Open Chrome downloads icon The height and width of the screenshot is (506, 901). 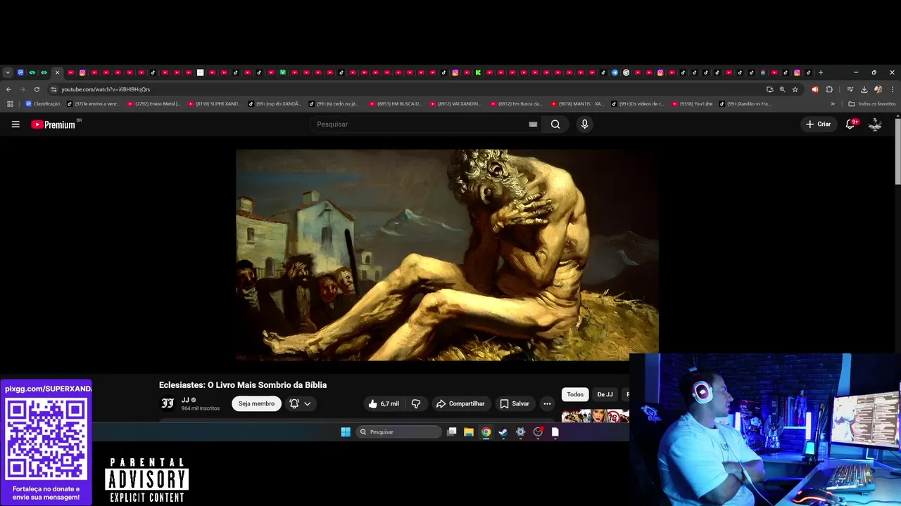tap(864, 89)
